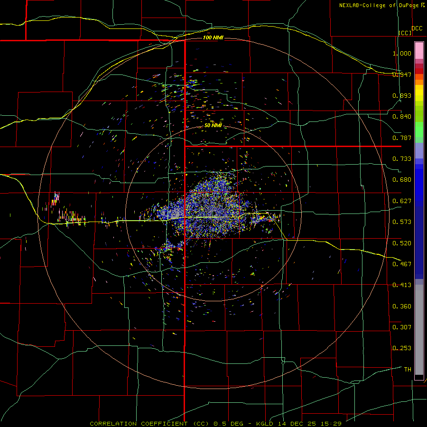Image resolution: width=427 pixels, height=427 pixels.
Task: Select the 0.627 scale value
Action: point(402,201)
